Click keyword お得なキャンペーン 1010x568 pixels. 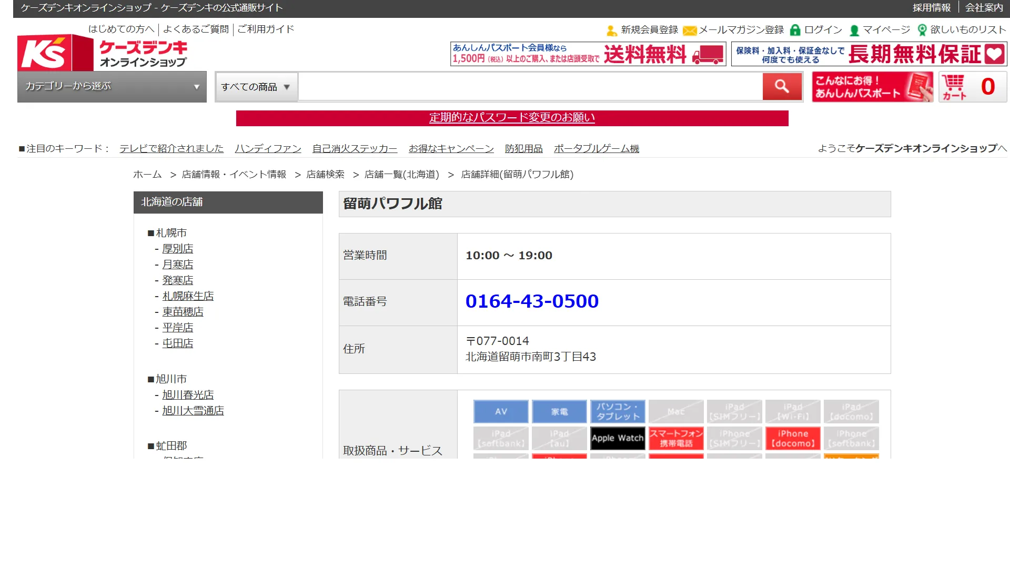coord(451,149)
